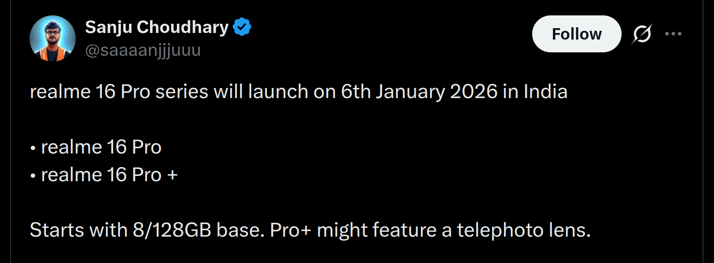Click the name Sanju Choudhary
This screenshot has height=263, width=714.
pyautogui.click(x=156, y=26)
